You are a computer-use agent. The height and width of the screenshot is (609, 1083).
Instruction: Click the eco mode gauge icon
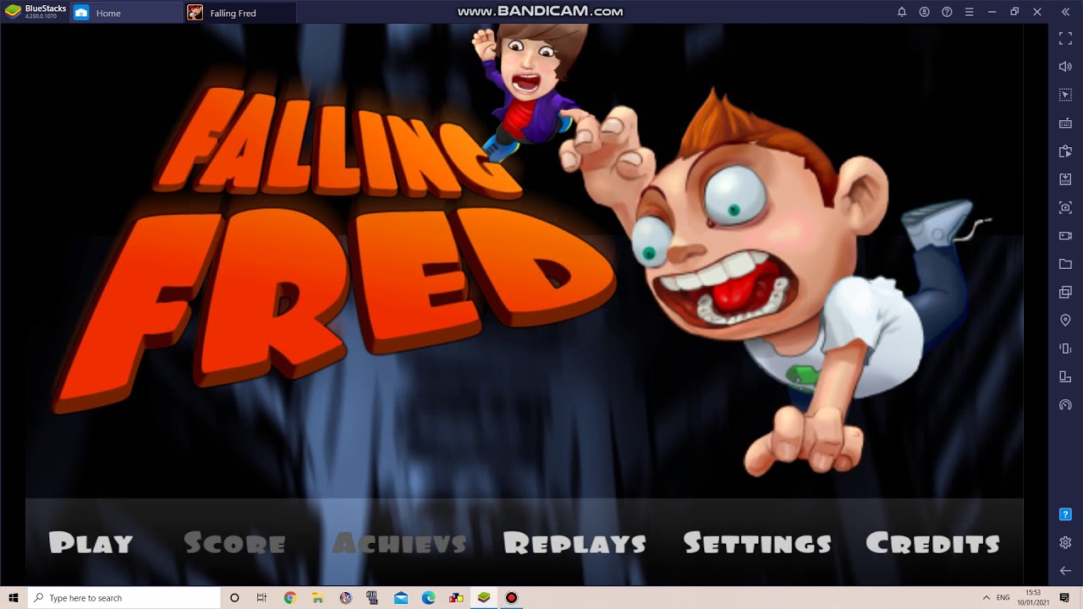tap(1065, 404)
